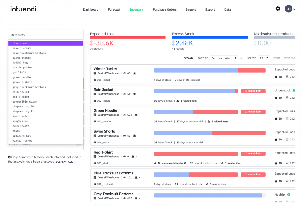Click the info icon beside Only items with history
Image resolution: width=301 pixels, height=210 pixels.
pos(9,157)
